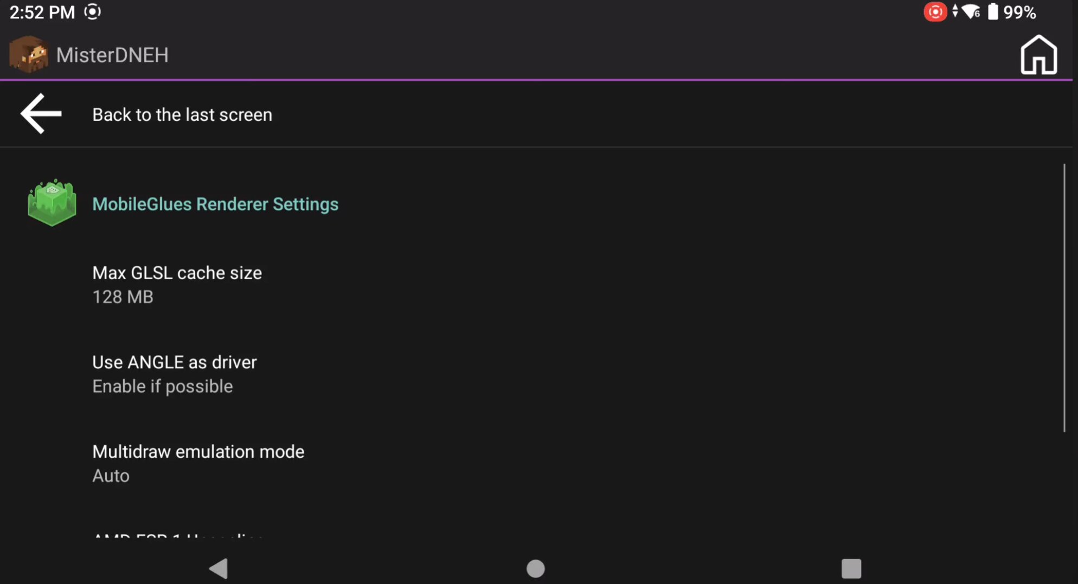Tap the Enable if possible value
1078x584 pixels.
pos(163,387)
